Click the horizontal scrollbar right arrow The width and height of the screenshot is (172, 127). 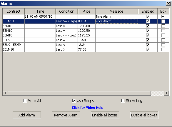coord(167,93)
